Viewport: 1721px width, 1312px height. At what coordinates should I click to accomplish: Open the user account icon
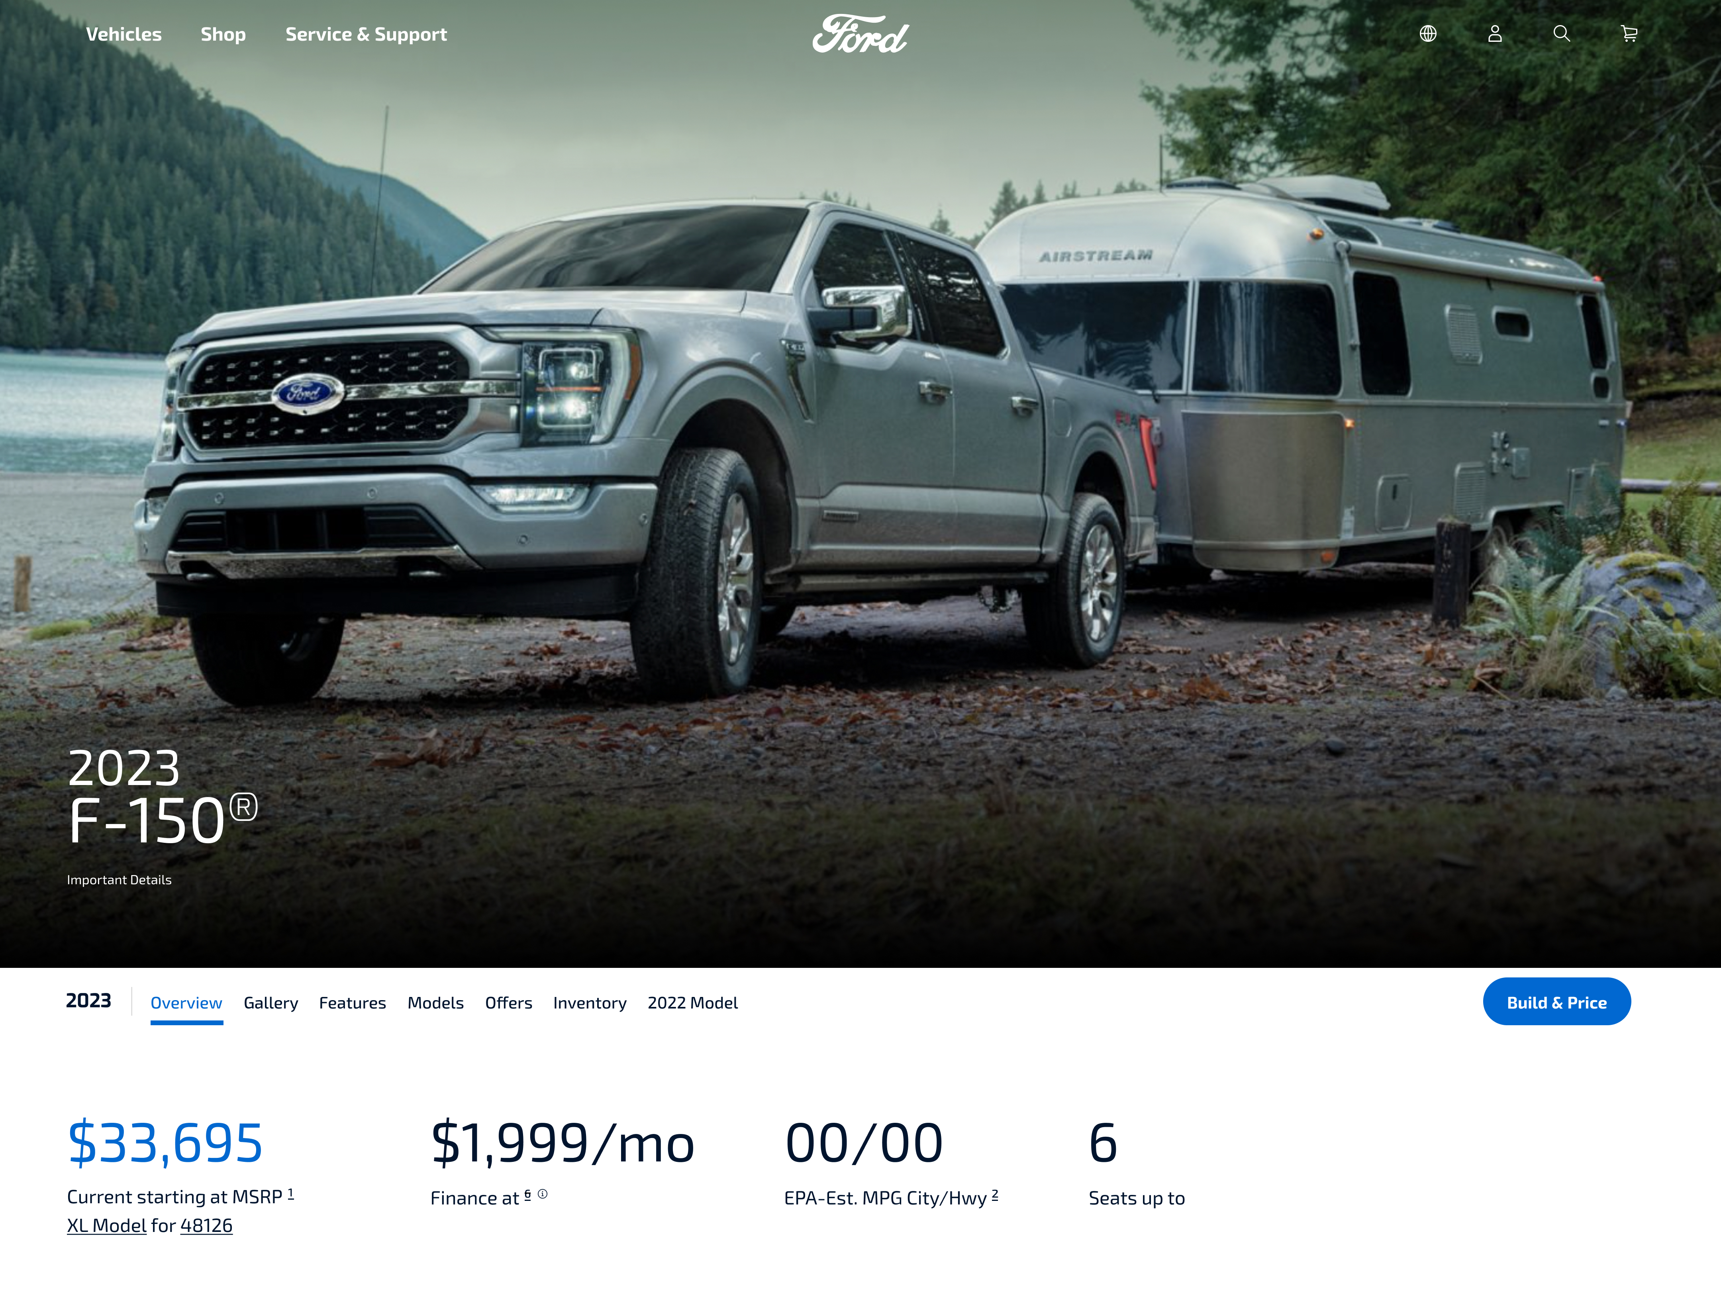click(x=1494, y=33)
